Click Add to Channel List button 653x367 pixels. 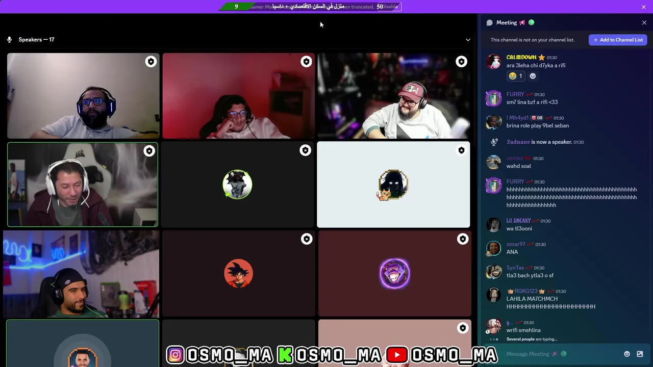tap(618, 40)
